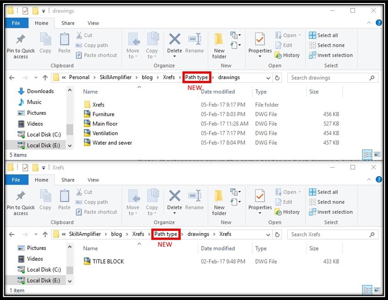Refresh the drawings window address bar
Viewport: 388px width, 300px height.
coord(277,78)
